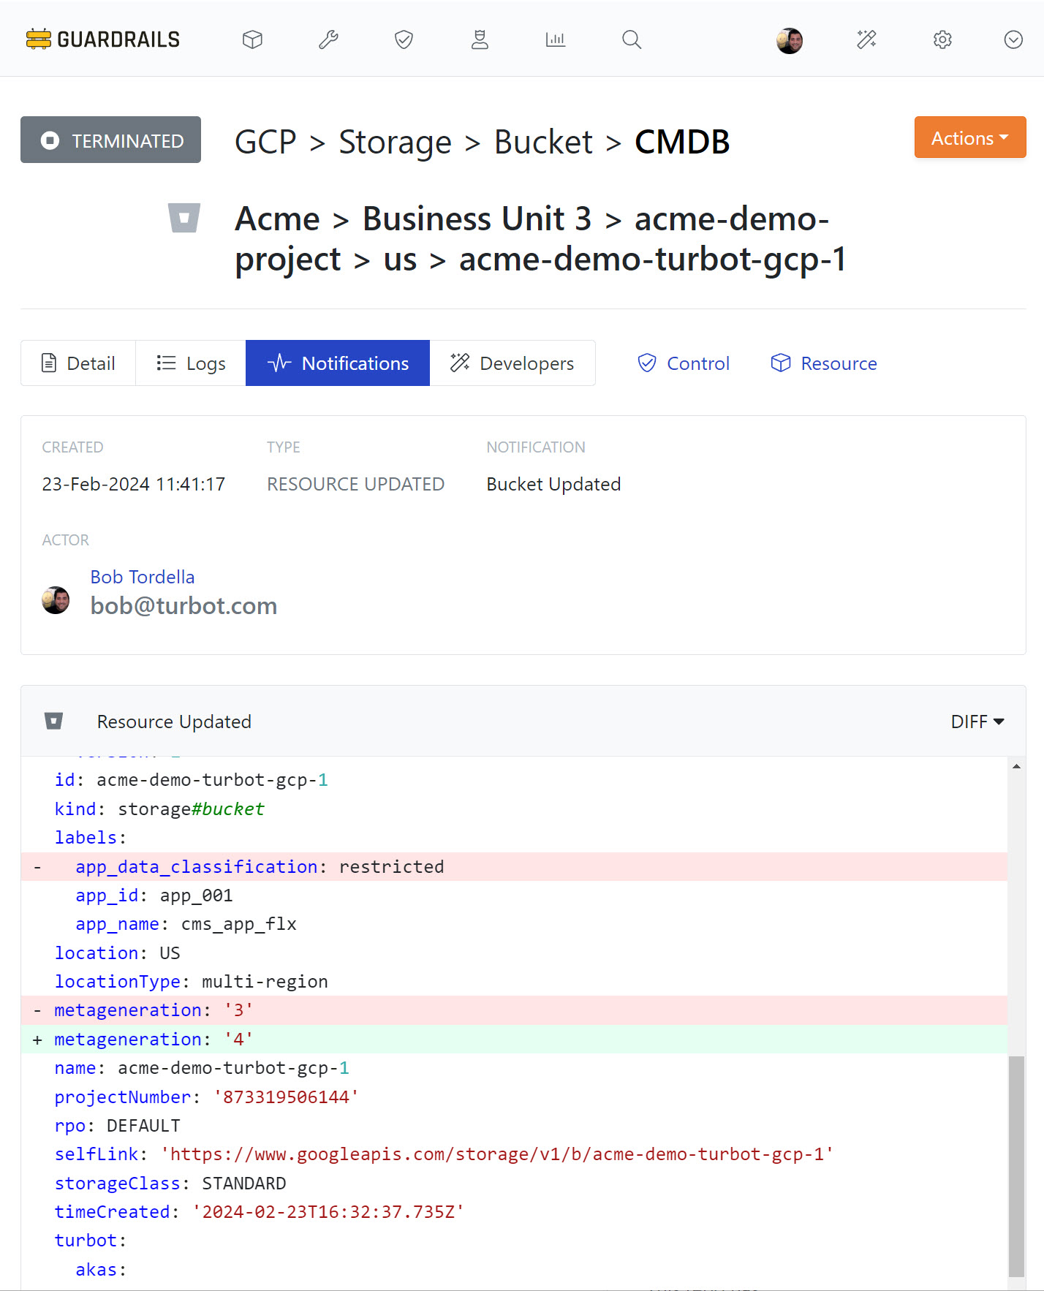Screen dimensions: 1044x1291
Task: Click the added metageneration '4' line
Action: 514,1039
